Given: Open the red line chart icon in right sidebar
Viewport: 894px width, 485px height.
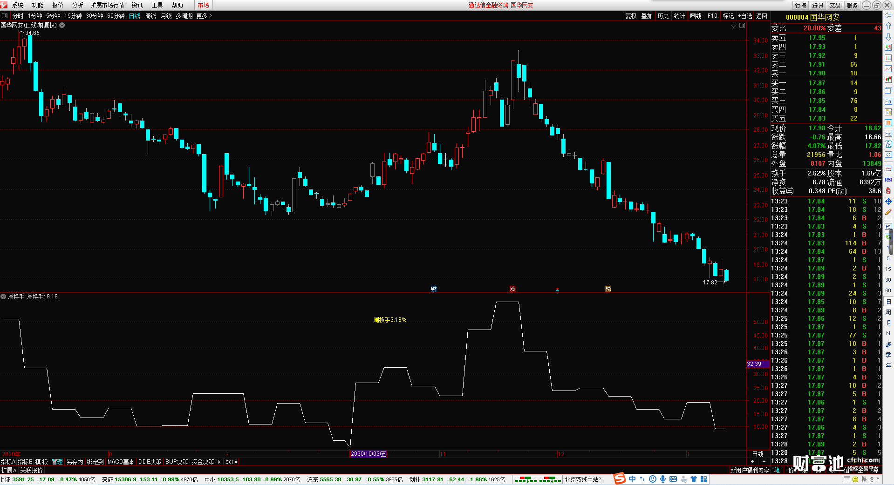Looking at the screenshot, I should pos(888,69).
